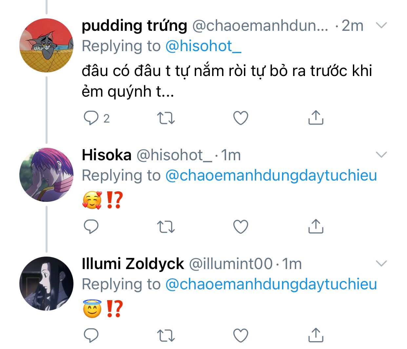Share Illumi Zoldyck's tweet
The height and width of the screenshot is (349, 407).
315,335
